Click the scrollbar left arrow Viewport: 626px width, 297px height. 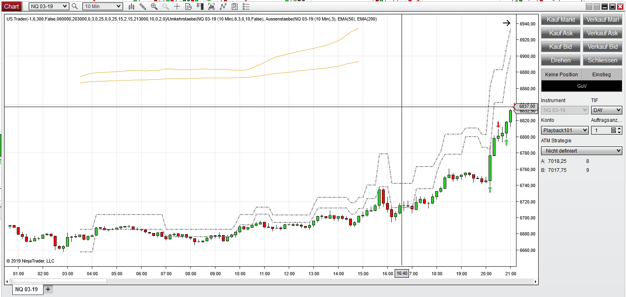[x=7, y=281]
